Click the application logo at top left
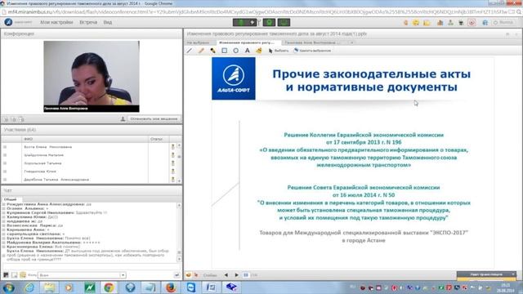Screen dimensions: 523x294 click(8, 22)
